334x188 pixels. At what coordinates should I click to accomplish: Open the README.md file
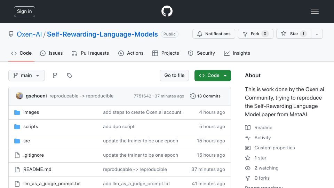[37, 170]
